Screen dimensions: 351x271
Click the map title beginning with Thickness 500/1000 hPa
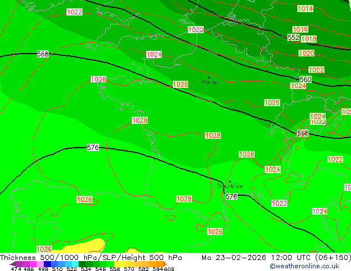click(x=91, y=258)
